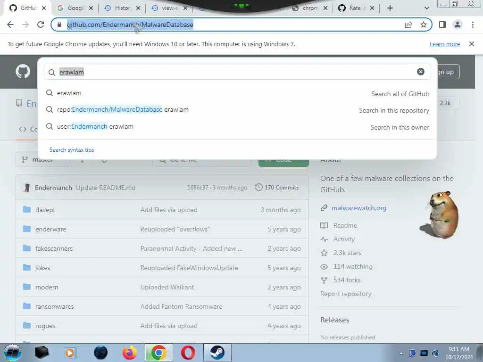Click the davepl folder icon
This screenshot has height=362, width=483.
(27, 210)
